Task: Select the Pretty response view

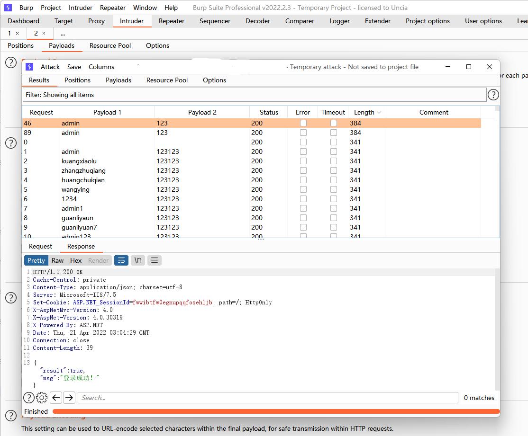Action: tap(36, 260)
